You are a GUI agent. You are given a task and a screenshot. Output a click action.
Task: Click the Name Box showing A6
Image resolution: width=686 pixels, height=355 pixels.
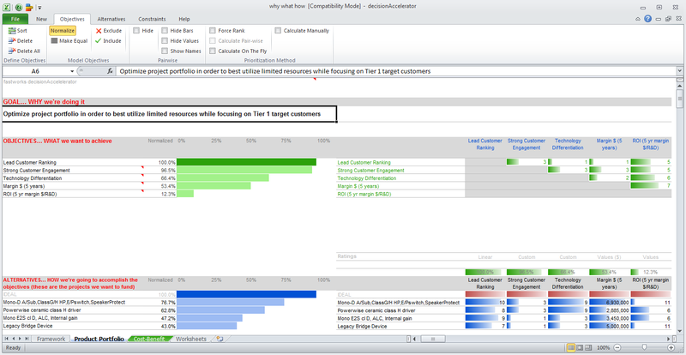tap(35, 71)
